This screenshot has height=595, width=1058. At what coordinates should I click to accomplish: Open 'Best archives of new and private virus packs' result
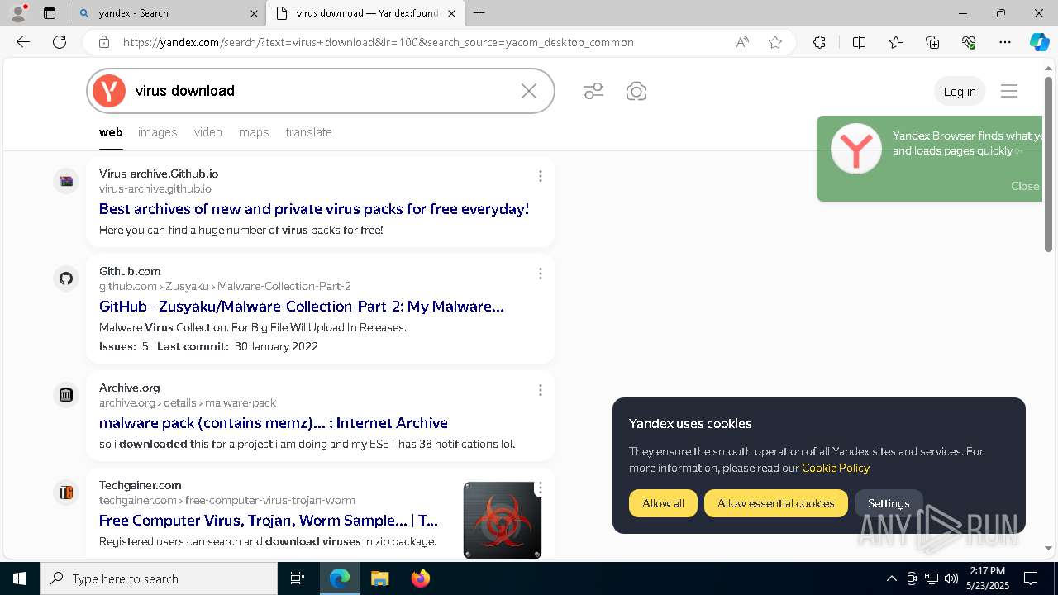tap(314, 209)
